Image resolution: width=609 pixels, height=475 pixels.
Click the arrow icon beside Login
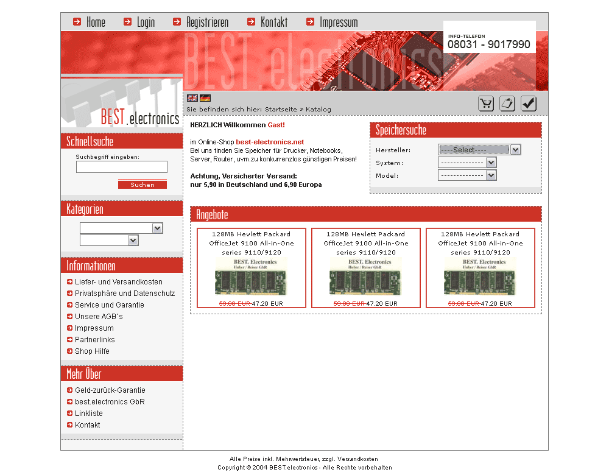[127, 22]
